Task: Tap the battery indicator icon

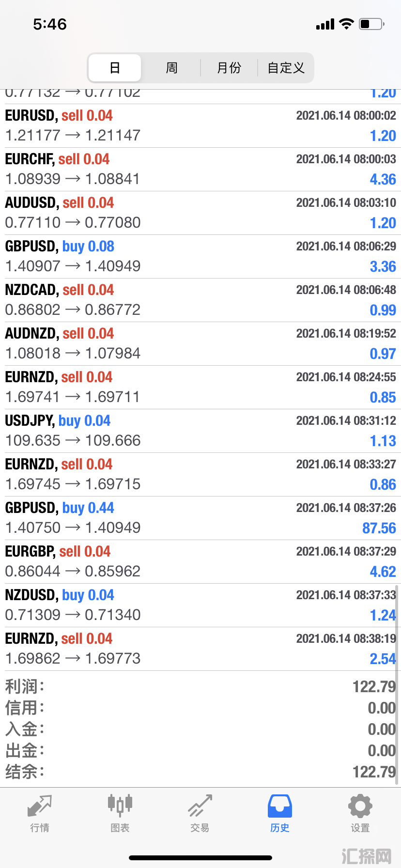Action: point(371,24)
